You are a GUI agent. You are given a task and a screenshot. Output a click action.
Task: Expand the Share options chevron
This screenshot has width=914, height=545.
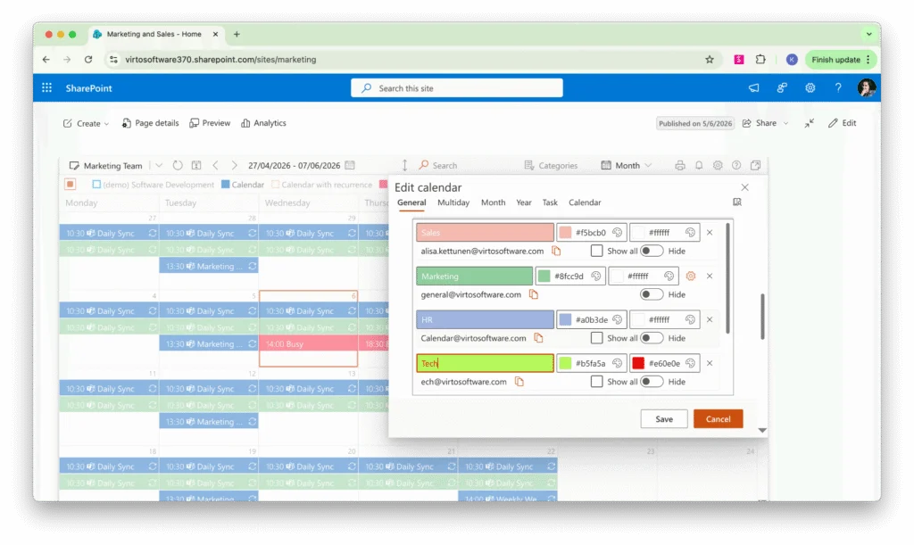[785, 123]
